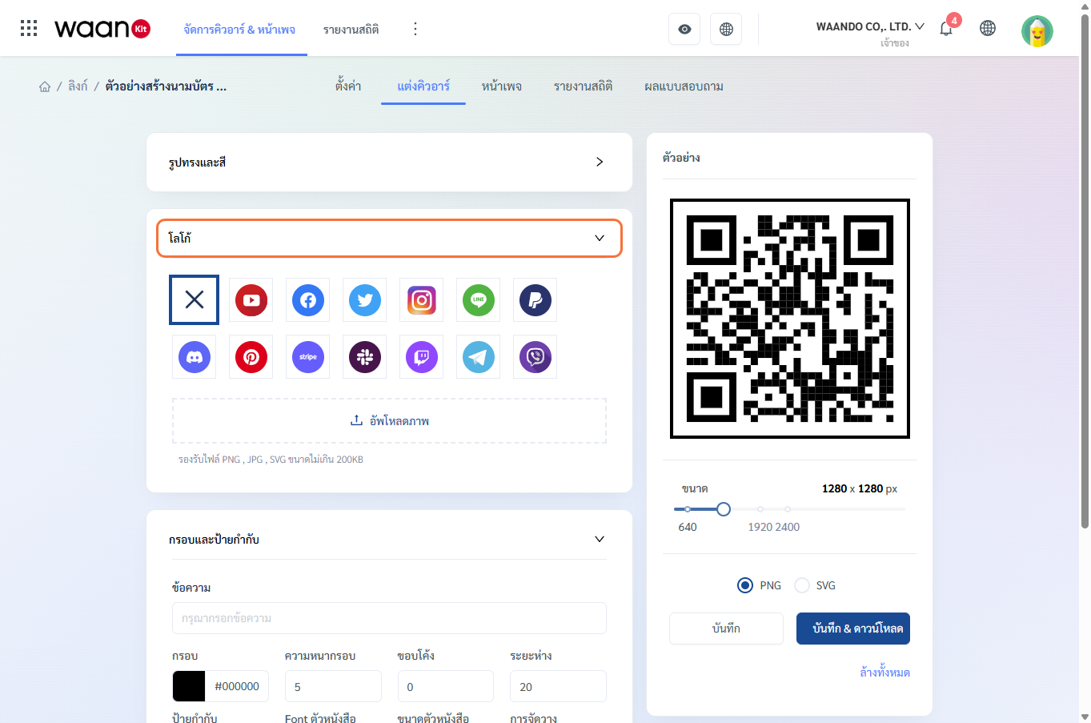Click the size slider handle
The height and width of the screenshot is (723, 1091).
pyautogui.click(x=724, y=509)
